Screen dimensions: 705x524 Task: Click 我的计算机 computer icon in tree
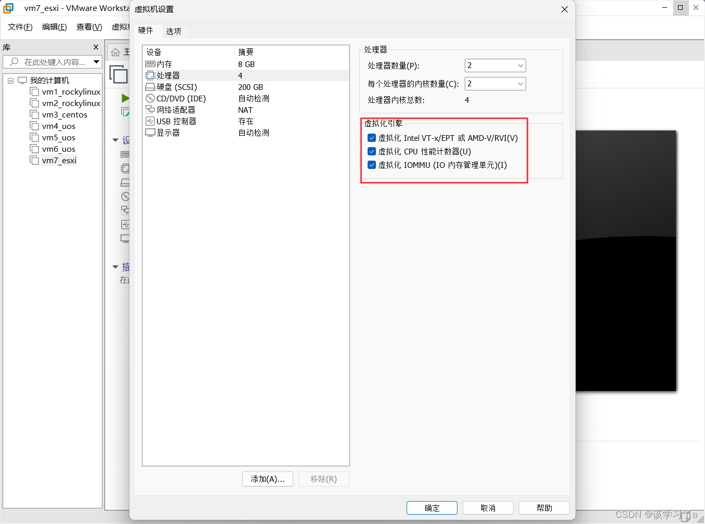coord(22,80)
